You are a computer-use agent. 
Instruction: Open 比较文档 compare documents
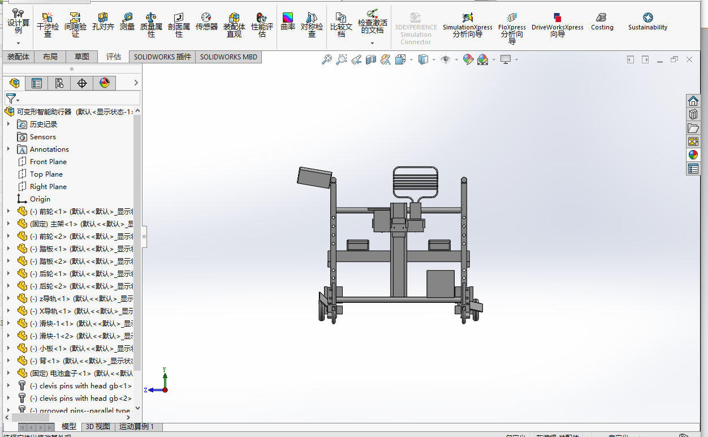[x=341, y=25]
